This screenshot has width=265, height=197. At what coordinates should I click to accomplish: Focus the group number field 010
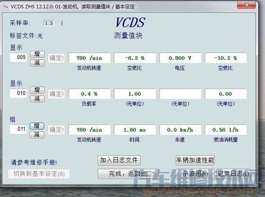18,93
